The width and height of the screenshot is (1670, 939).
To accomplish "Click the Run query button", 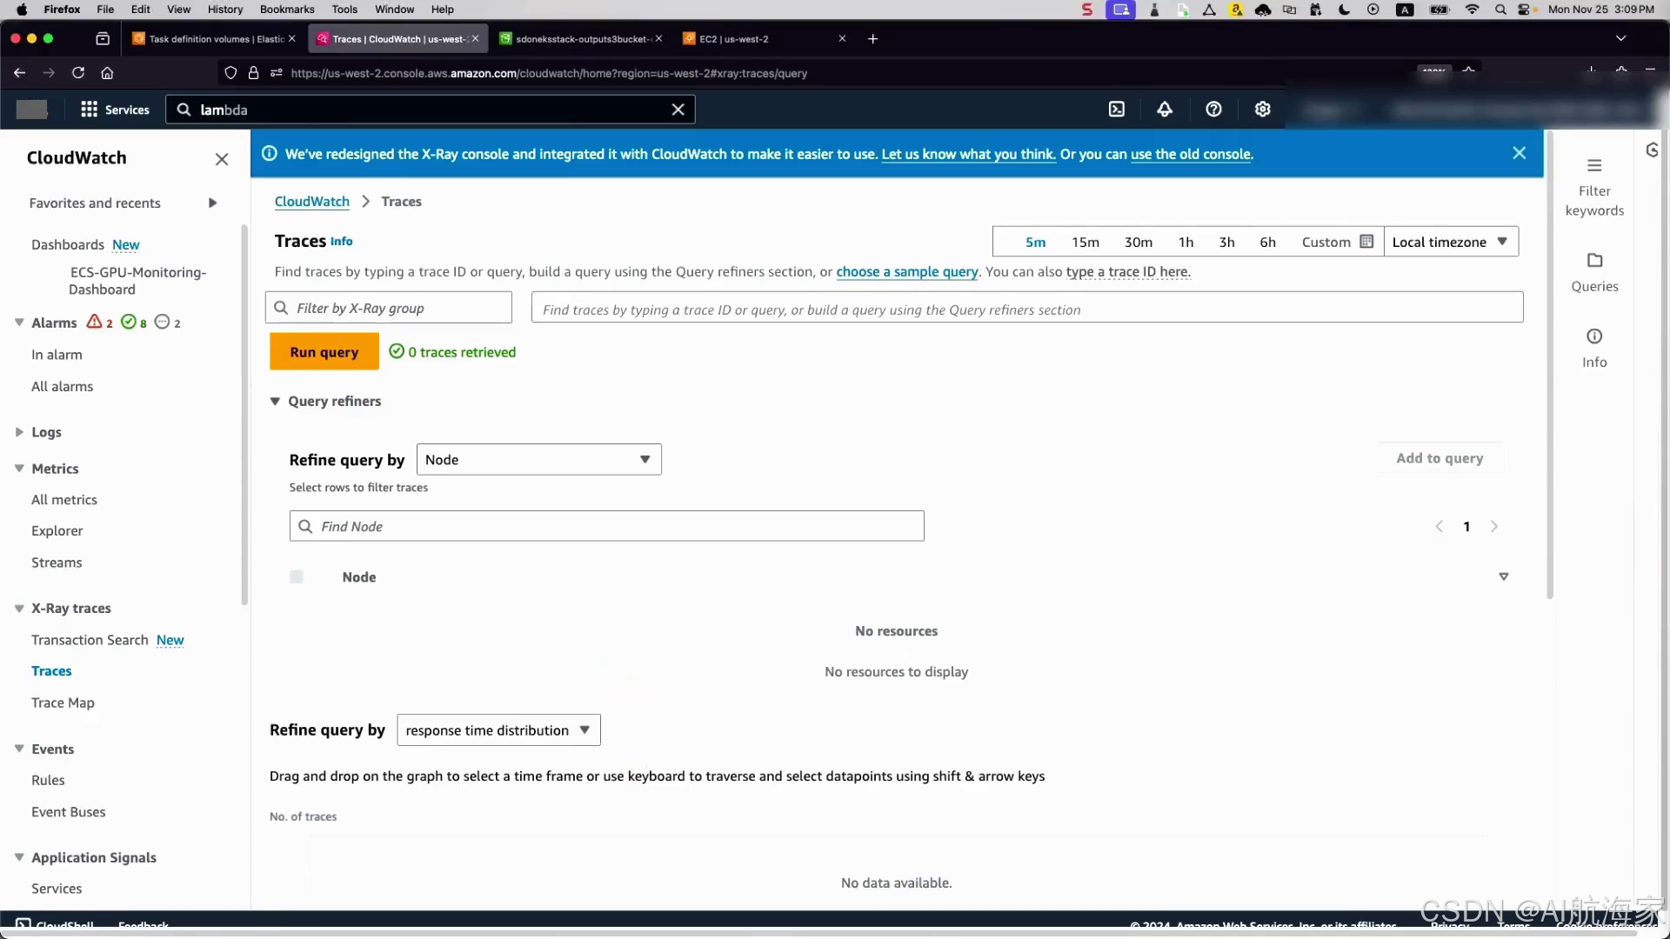I will (324, 352).
